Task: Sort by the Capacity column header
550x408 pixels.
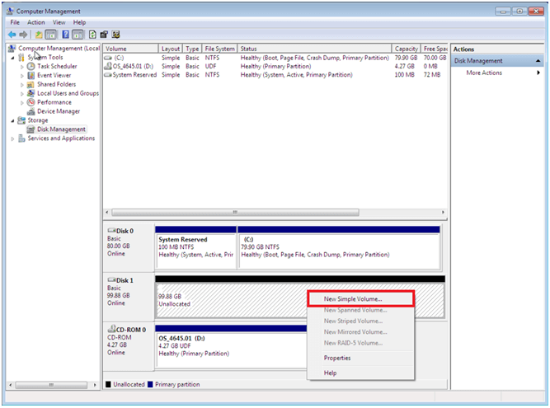Action: click(x=407, y=49)
